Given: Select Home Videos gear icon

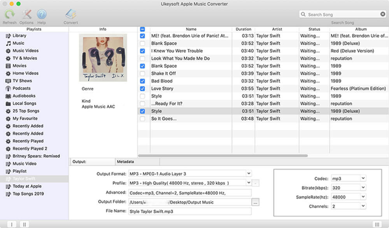Looking at the screenshot, I should [8, 74].
